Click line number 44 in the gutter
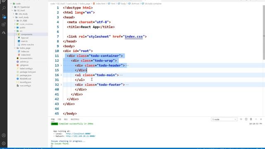265x149 pixels. 57,108
